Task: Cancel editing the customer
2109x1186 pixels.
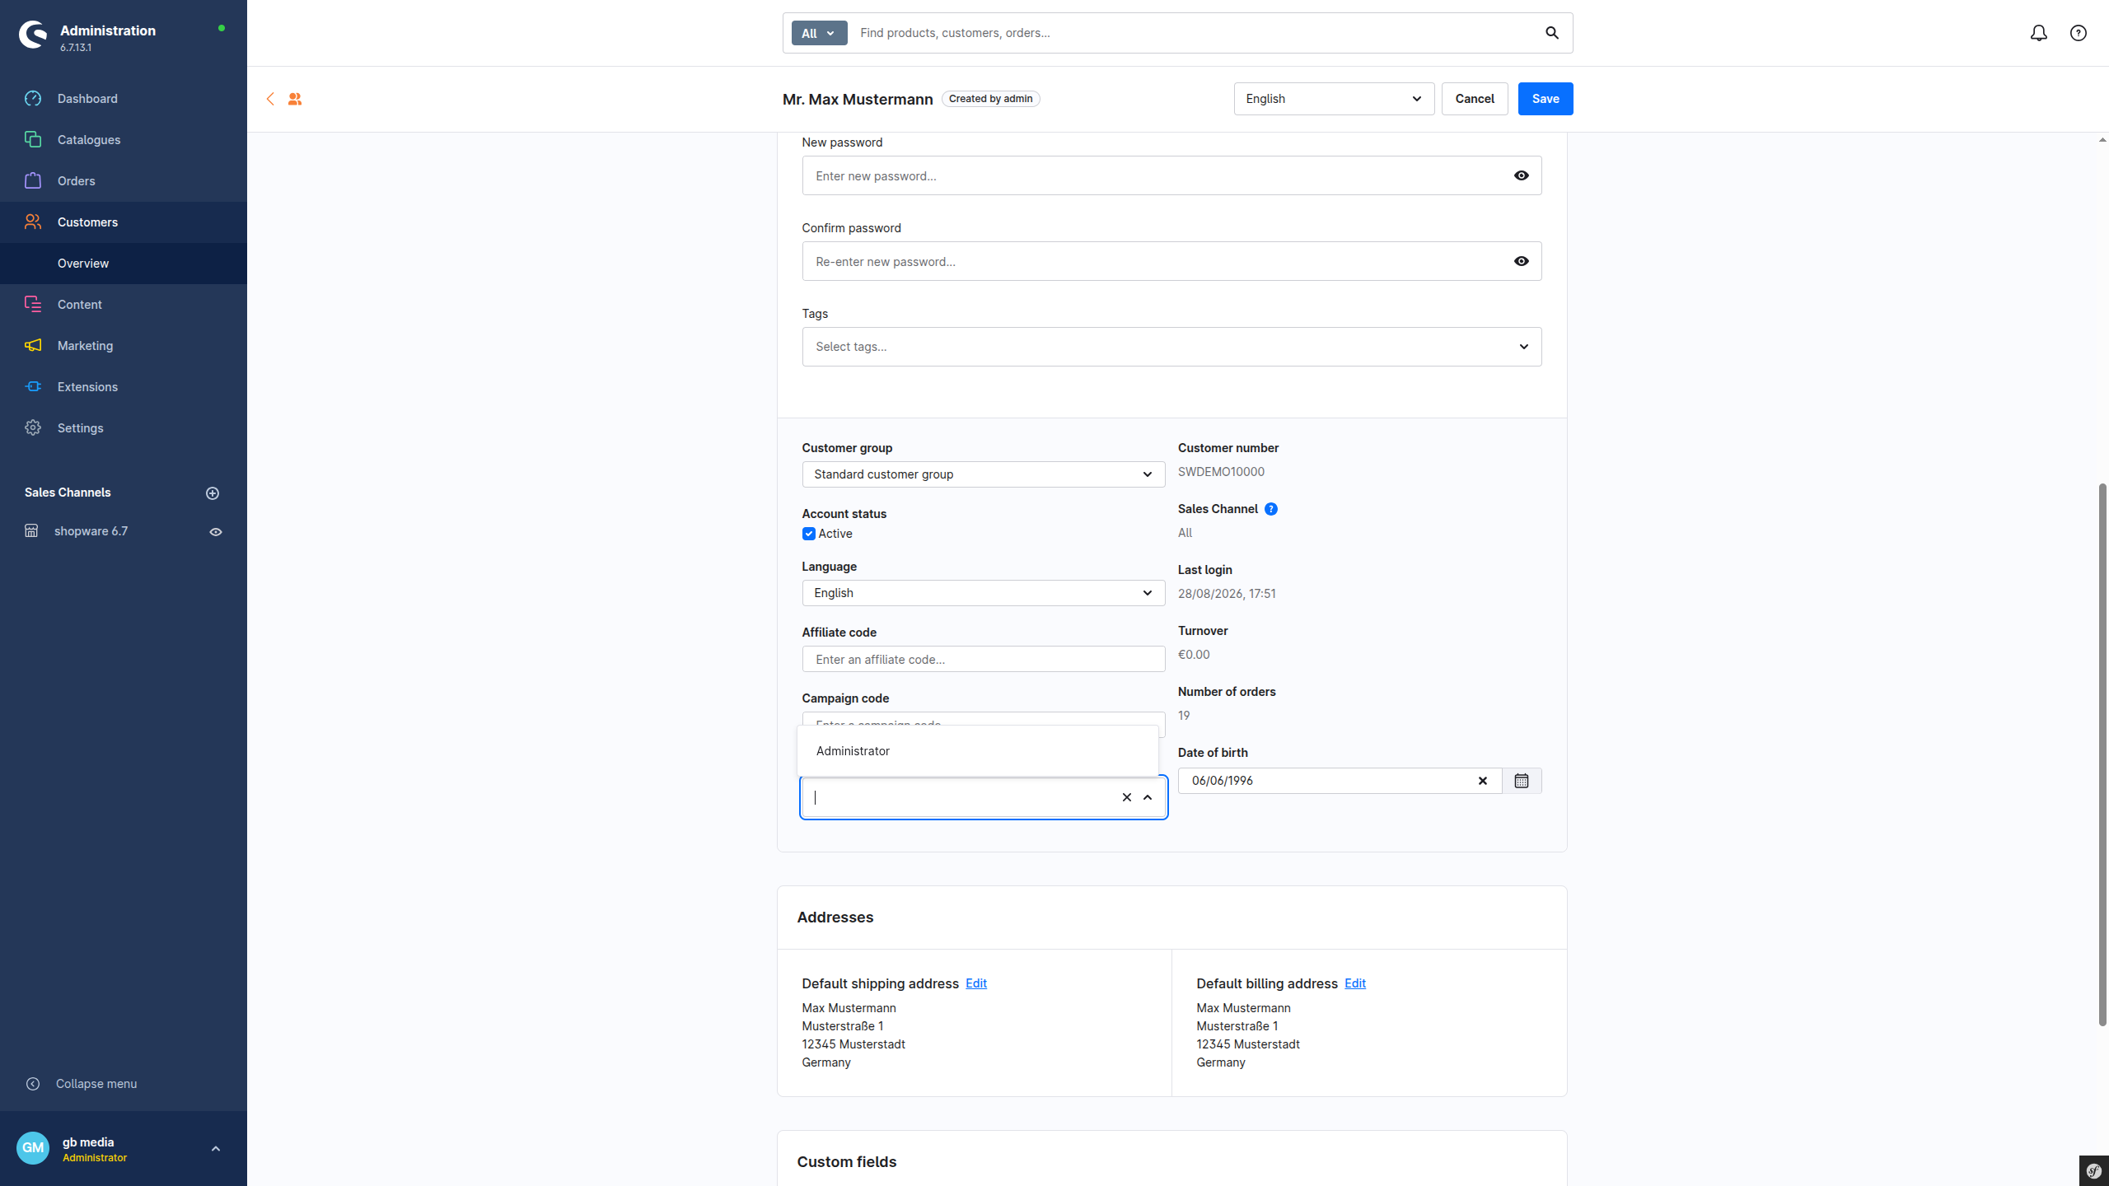Action: coord(1475,99)
